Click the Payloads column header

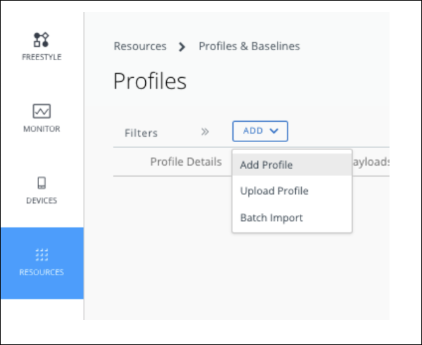(370, 162)
